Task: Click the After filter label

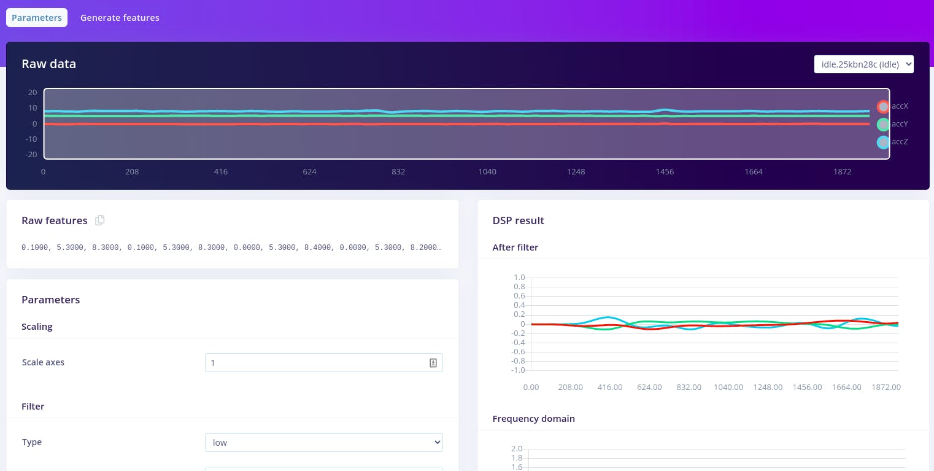Action: tap(515, 247)
